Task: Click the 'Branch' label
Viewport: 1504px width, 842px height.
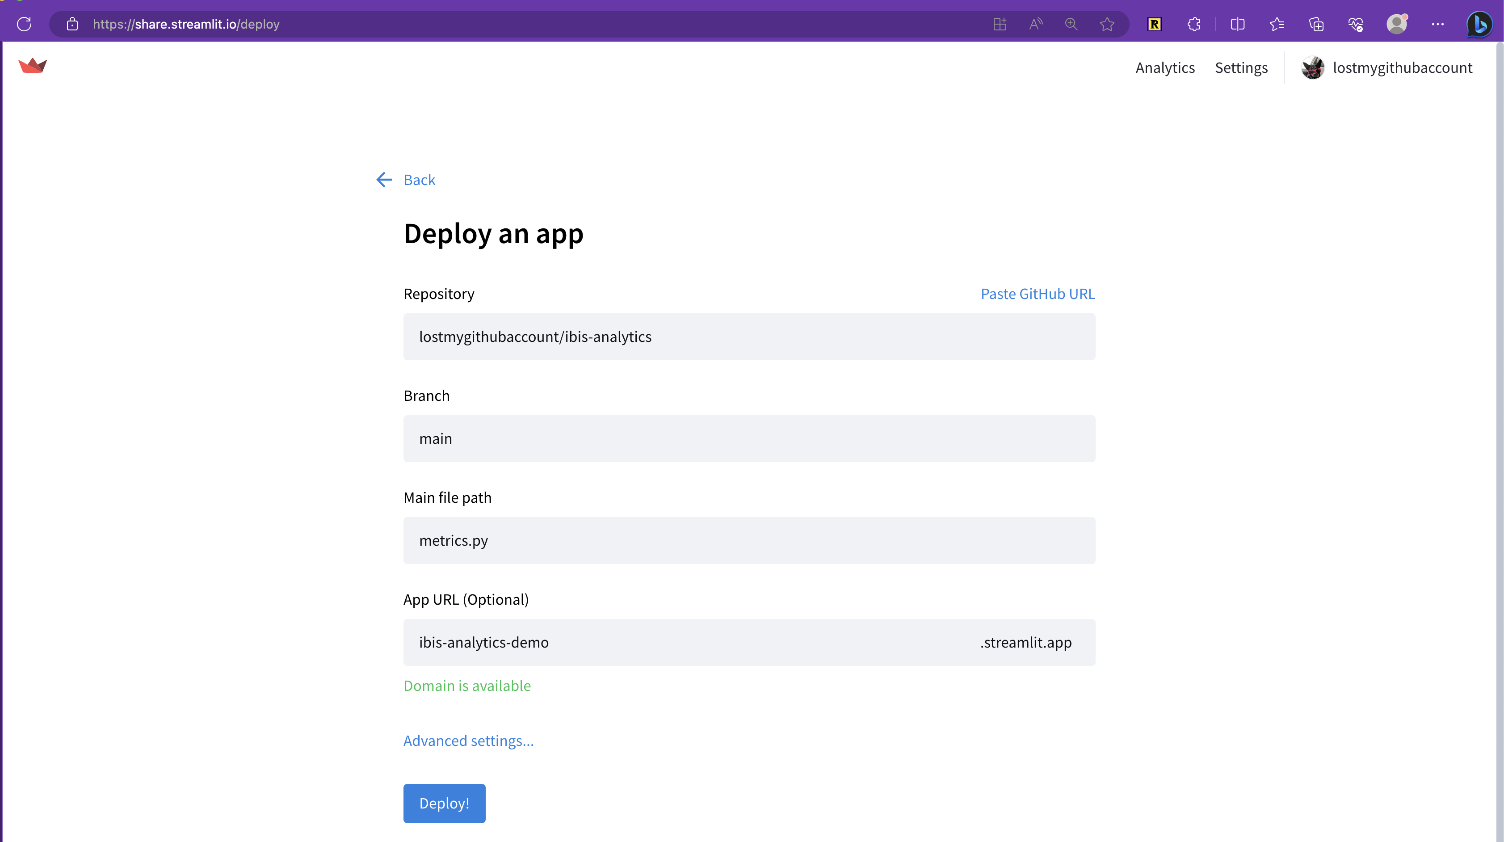Action: pos(426,396)
